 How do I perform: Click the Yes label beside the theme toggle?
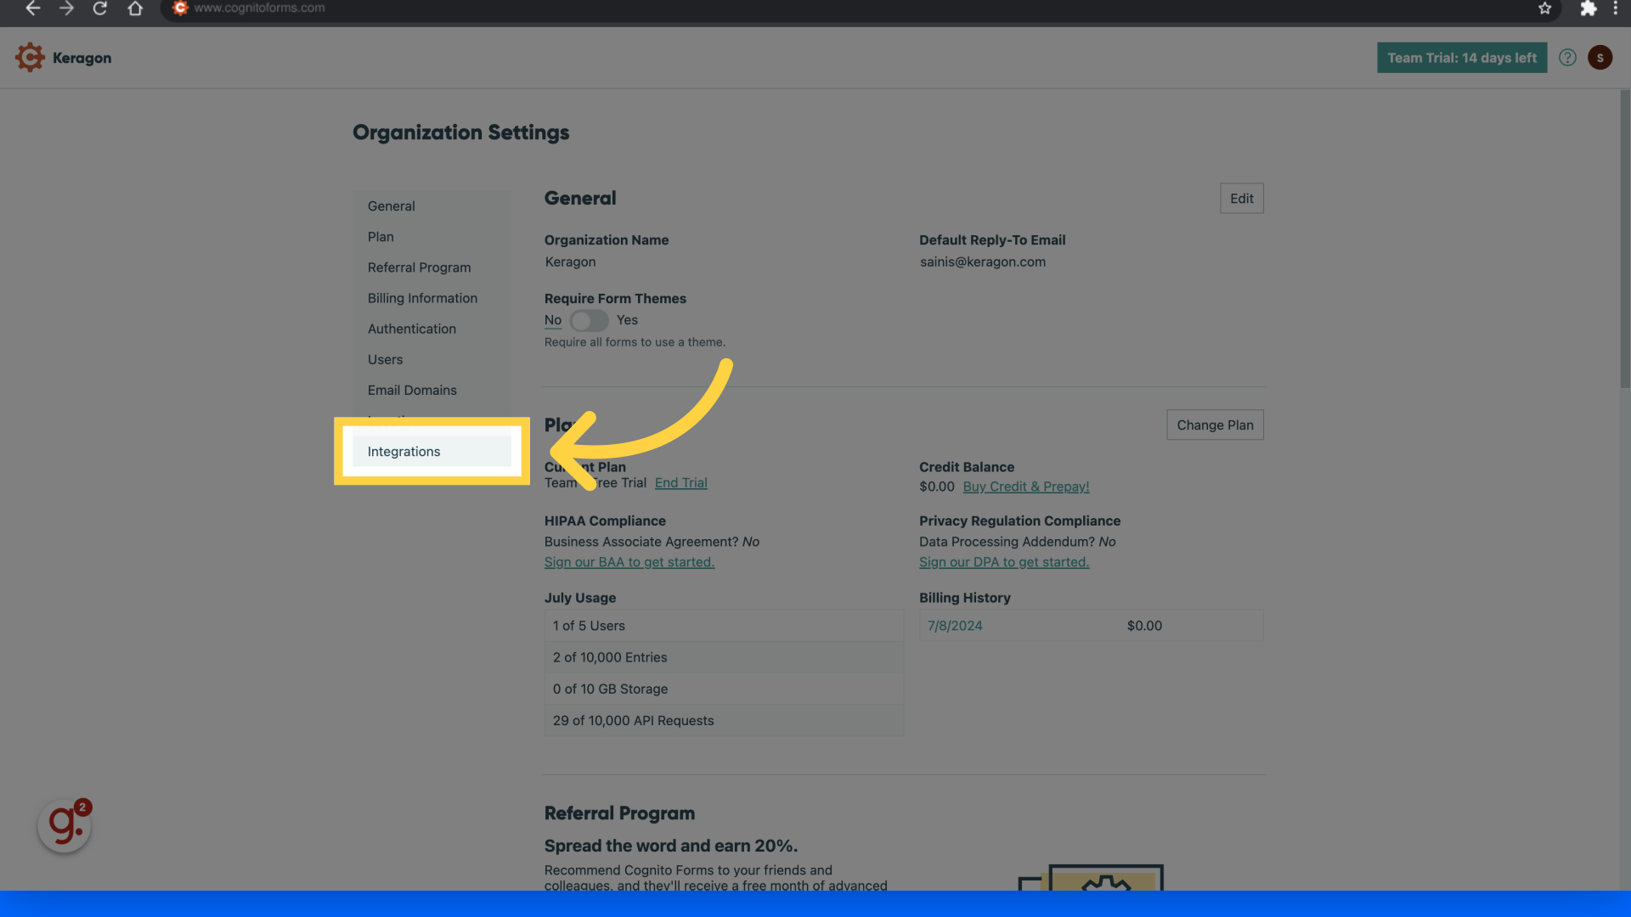coord(627,320)
